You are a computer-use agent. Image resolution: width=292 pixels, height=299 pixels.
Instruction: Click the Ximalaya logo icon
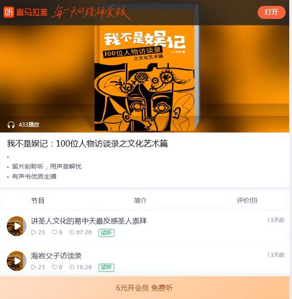(x=9, y=12)
